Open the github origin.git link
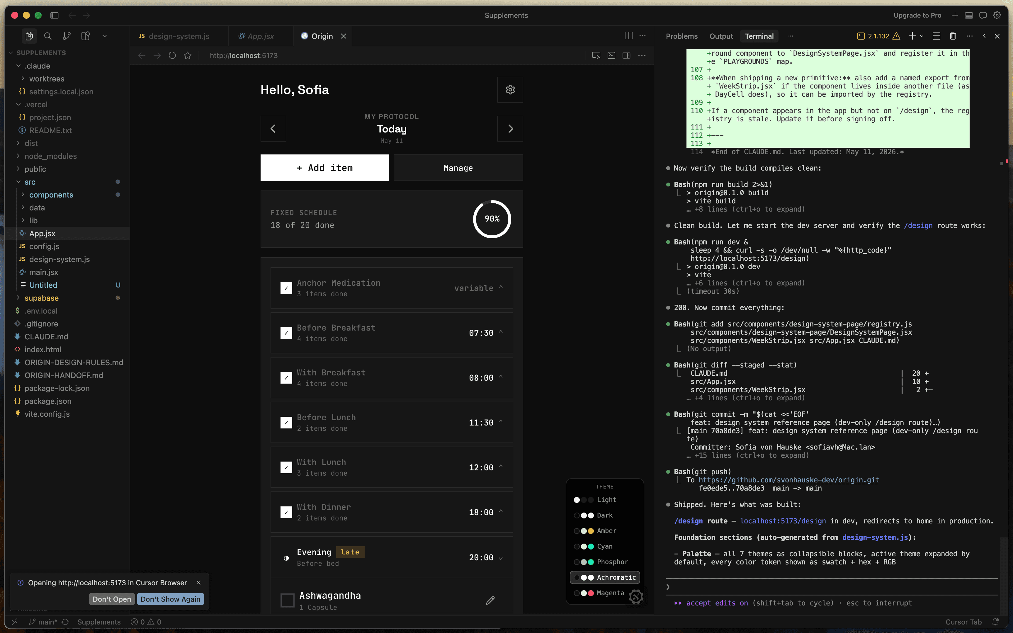This screenshot has height=633, width=1013. (789, 480)
